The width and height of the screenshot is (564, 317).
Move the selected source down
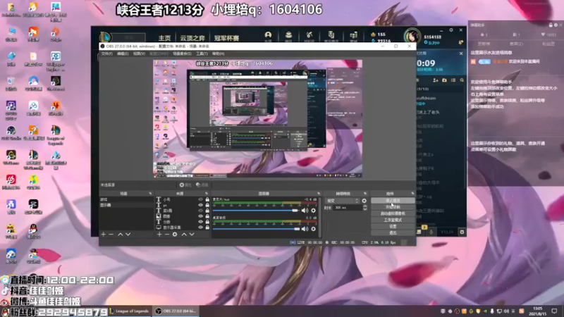(192, 235)
